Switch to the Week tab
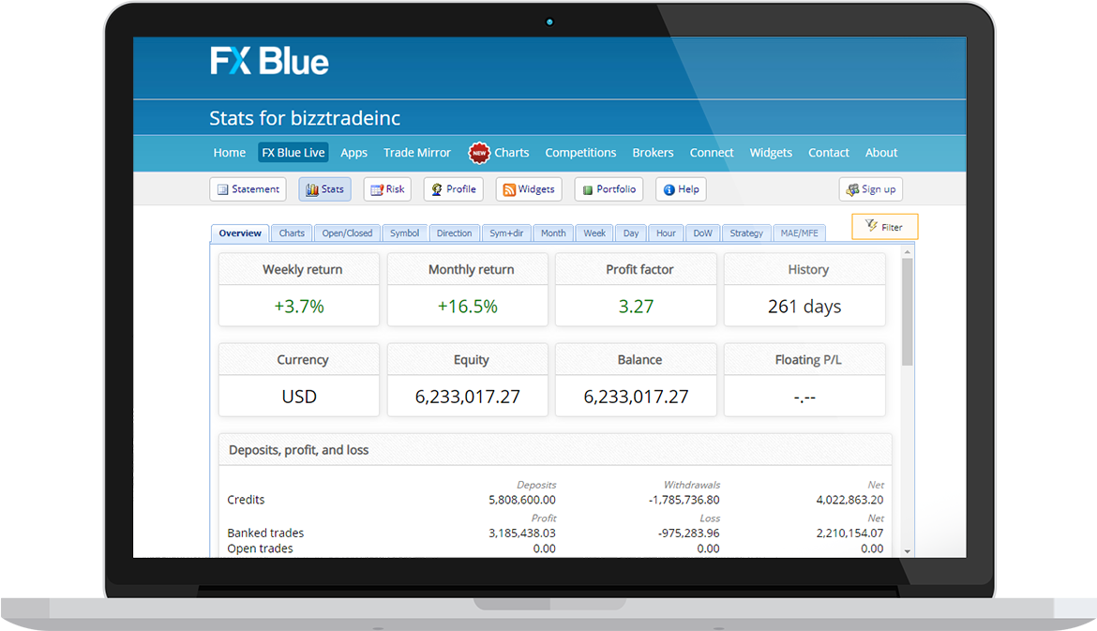 [594, 233]
